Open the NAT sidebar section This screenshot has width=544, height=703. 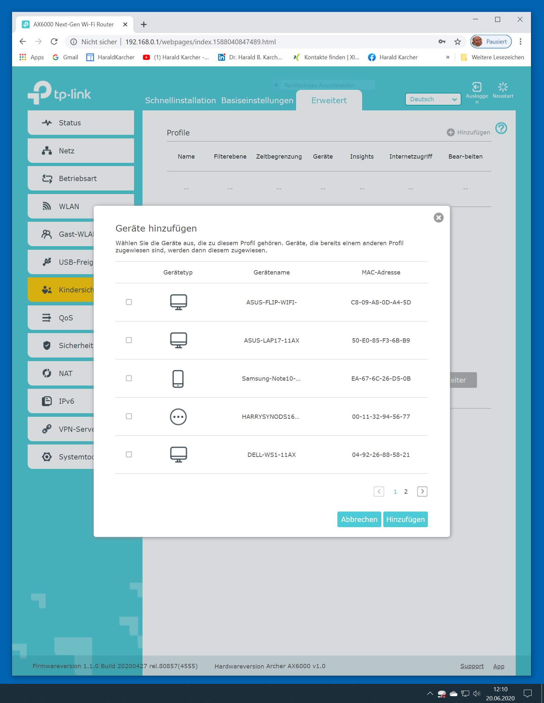(x=61, y=373)
